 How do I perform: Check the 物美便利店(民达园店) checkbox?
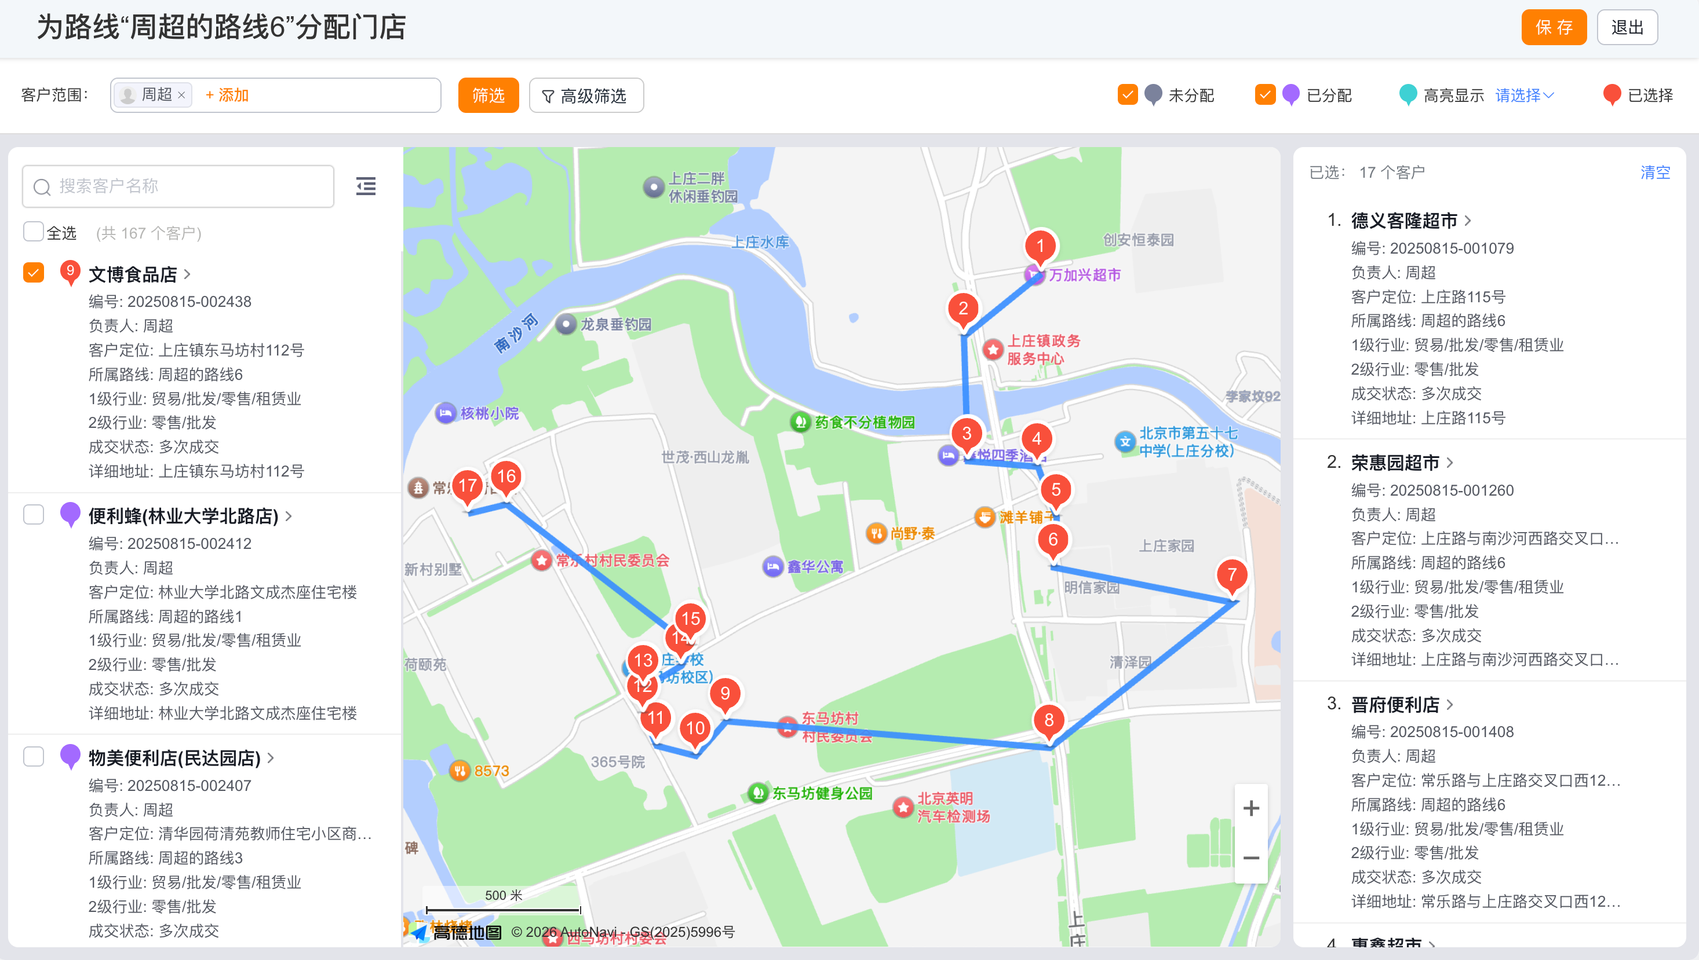click(33, 756)
